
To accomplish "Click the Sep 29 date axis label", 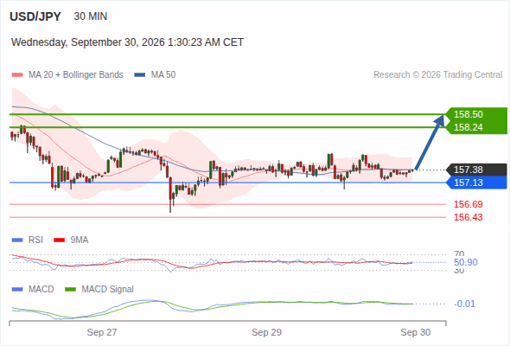I will coord(267,332).
